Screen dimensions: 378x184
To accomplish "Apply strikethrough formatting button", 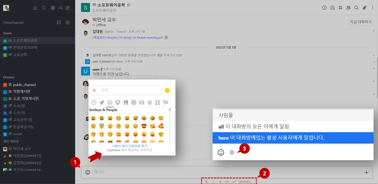I will coord(220,182).
